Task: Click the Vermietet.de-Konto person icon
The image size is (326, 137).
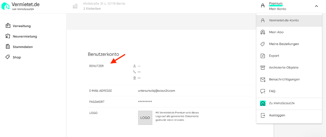Action: tap(263, 20)
